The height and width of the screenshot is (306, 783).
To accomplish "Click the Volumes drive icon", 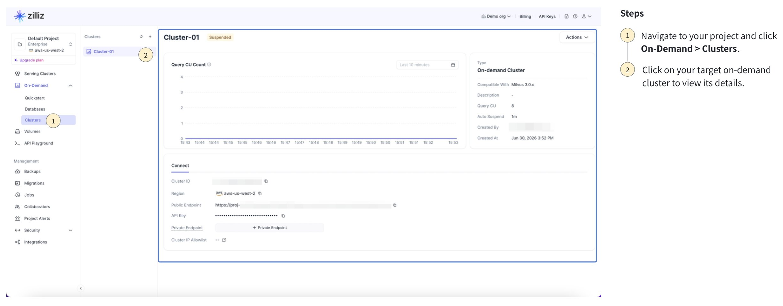I will [17, 131].
